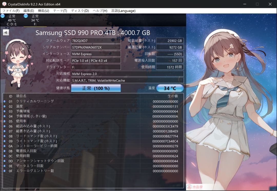Open the テーマ menu
The image size is (277, 191).
(x=59, y=11)
